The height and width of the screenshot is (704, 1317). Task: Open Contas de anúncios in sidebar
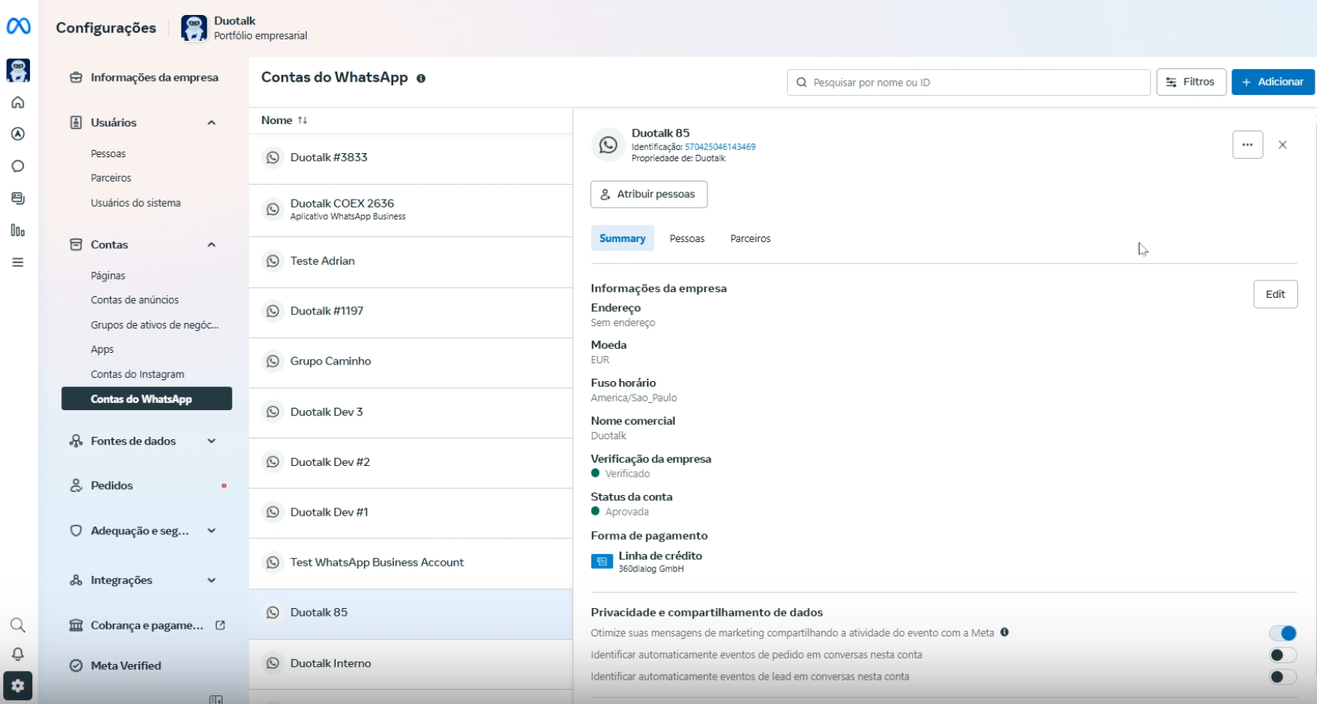pyautogui.click(x=134, y=300)
